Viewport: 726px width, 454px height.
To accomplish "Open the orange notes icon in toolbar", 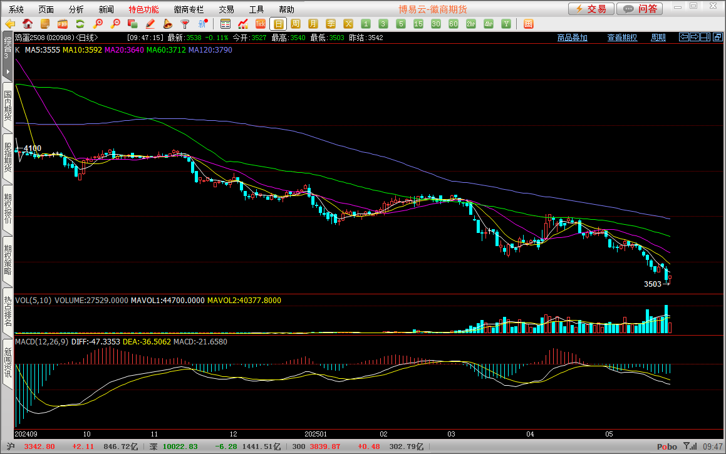I will 45,24.
